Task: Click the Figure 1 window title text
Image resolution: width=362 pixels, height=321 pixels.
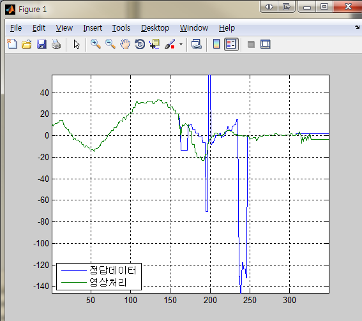Action: [33, 10]
